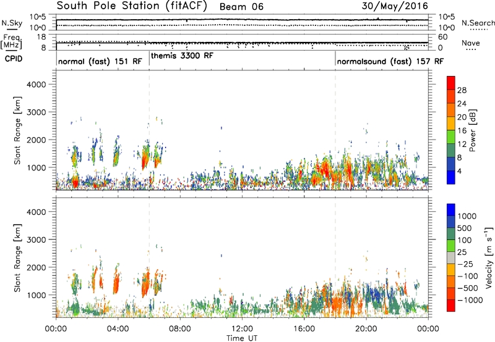Screen dimensions: 495x342
Task: Click the '16' tick on power colorbar
Action: tap(462, 131)
